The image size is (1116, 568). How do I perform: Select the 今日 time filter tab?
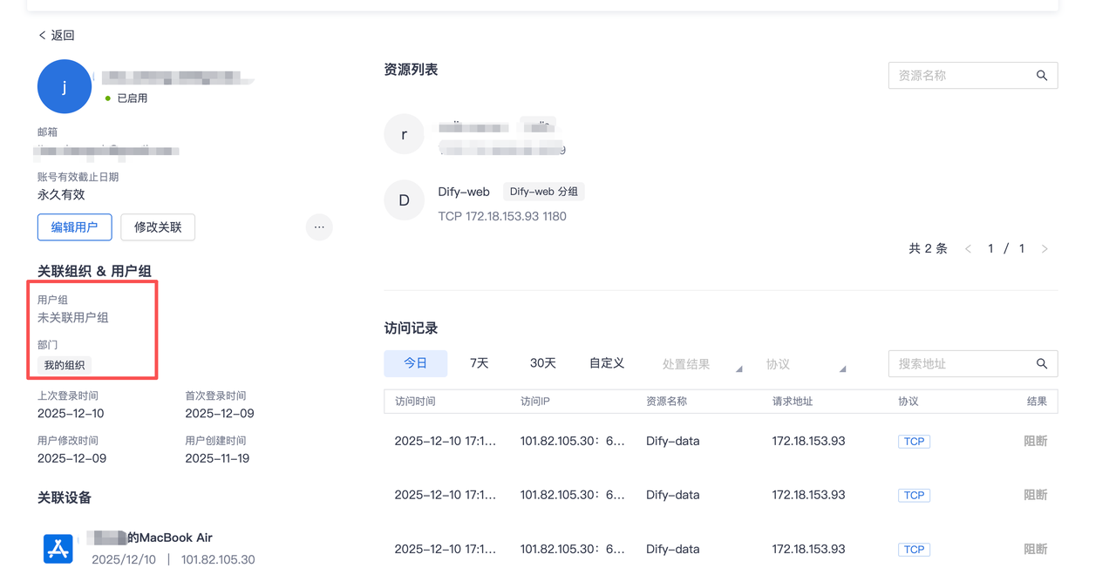(415, 363)
